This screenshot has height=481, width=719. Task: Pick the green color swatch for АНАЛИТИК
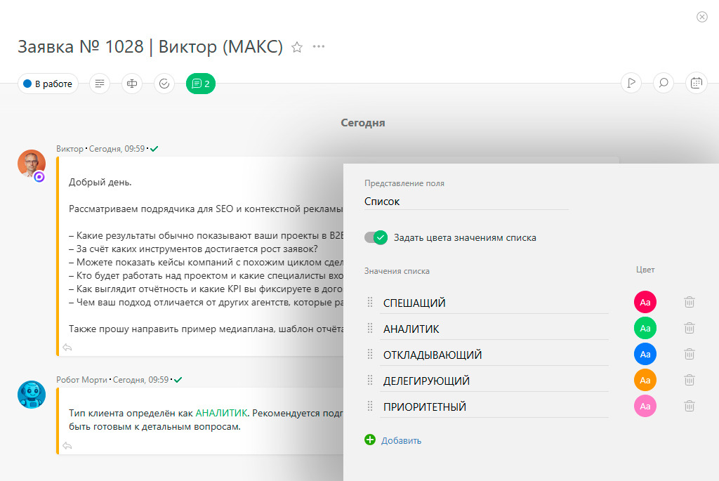645,329
